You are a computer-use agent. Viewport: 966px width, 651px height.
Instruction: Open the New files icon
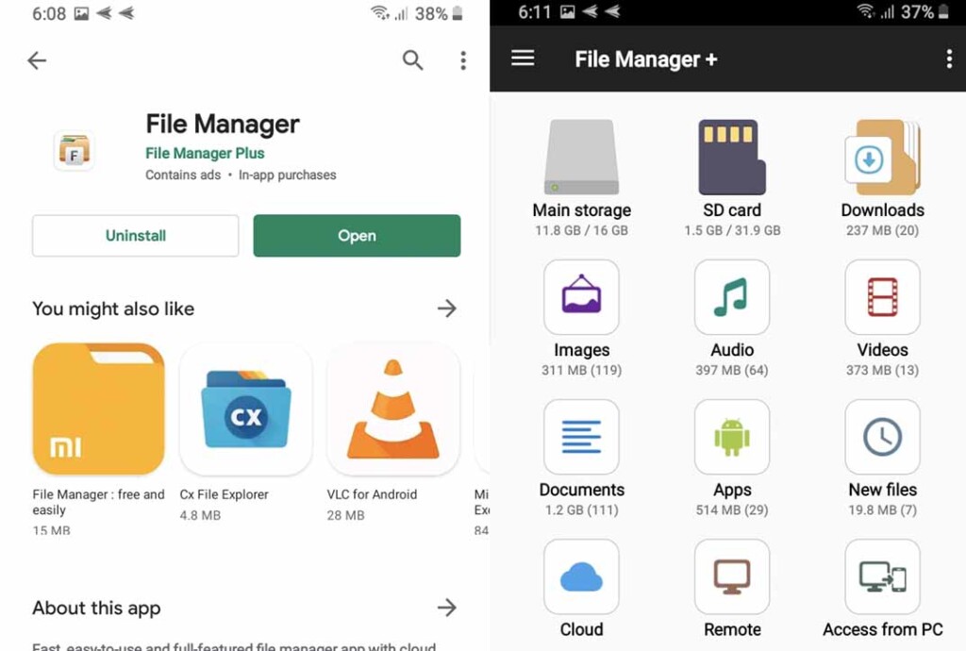pyautogui.click(x=881, y=437)
